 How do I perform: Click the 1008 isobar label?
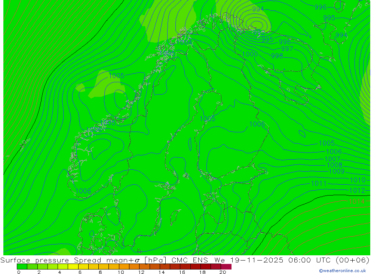point(335,165)
